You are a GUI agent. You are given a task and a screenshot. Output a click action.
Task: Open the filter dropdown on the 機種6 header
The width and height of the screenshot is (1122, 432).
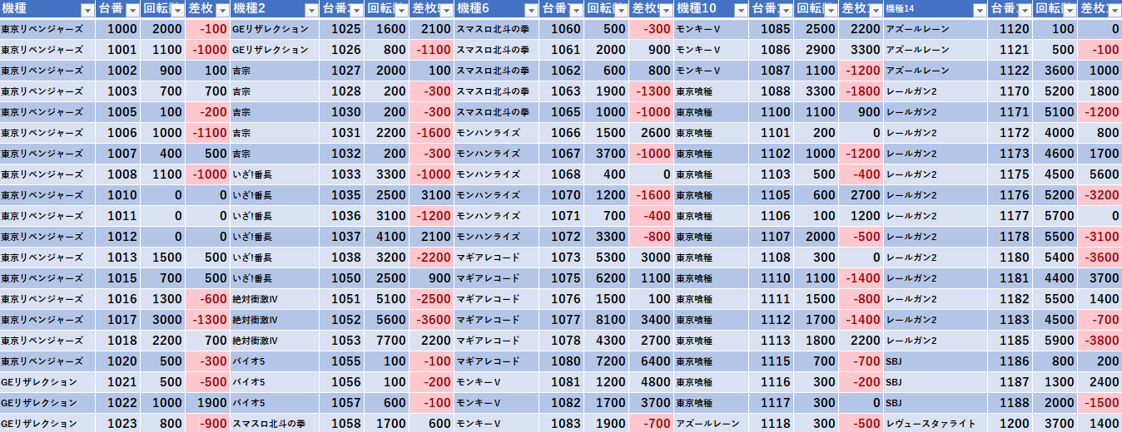530,10
